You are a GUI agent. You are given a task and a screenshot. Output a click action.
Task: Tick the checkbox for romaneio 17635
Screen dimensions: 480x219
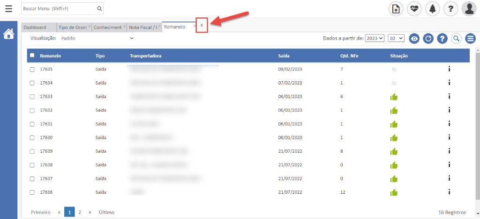[x=32, y=70]
